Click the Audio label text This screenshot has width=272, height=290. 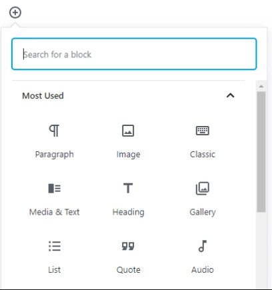click(x=203, y=270)
